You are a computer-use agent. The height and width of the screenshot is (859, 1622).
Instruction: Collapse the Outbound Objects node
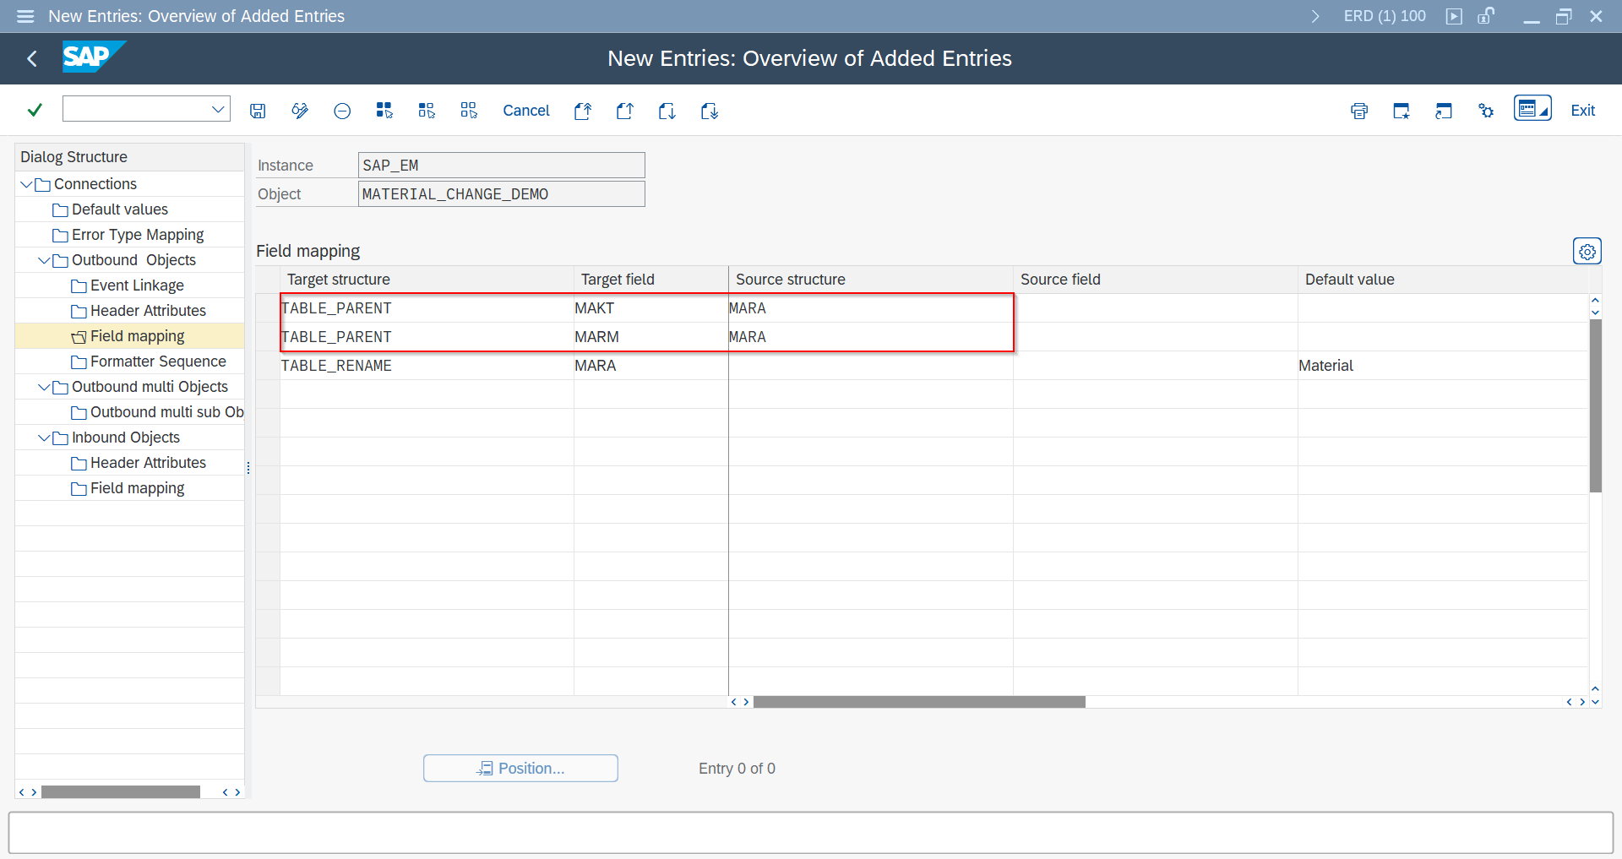44,260
